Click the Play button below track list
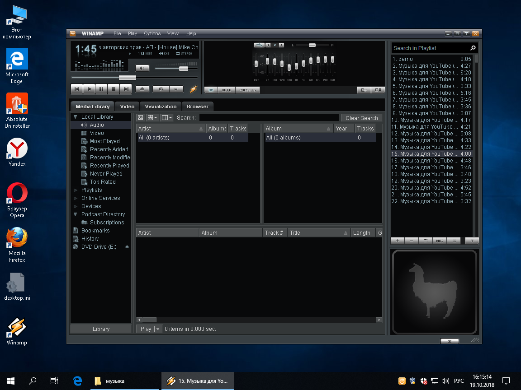The width and height of the screenshot is (521, 390). tap(146, 329)
